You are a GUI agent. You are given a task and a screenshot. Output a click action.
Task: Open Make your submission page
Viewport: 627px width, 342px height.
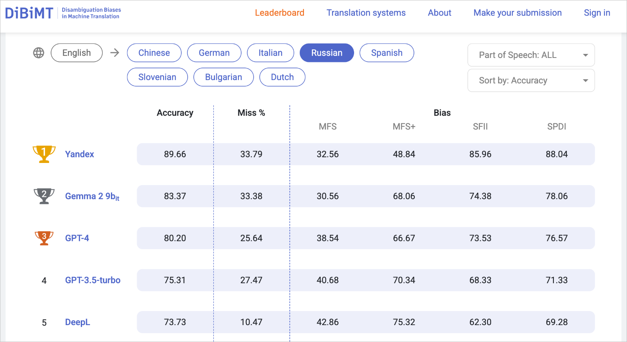[517, 13]
